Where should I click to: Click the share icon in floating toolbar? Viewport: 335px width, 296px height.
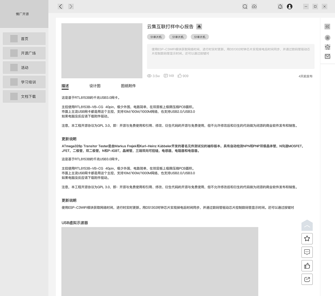[307, 279]
